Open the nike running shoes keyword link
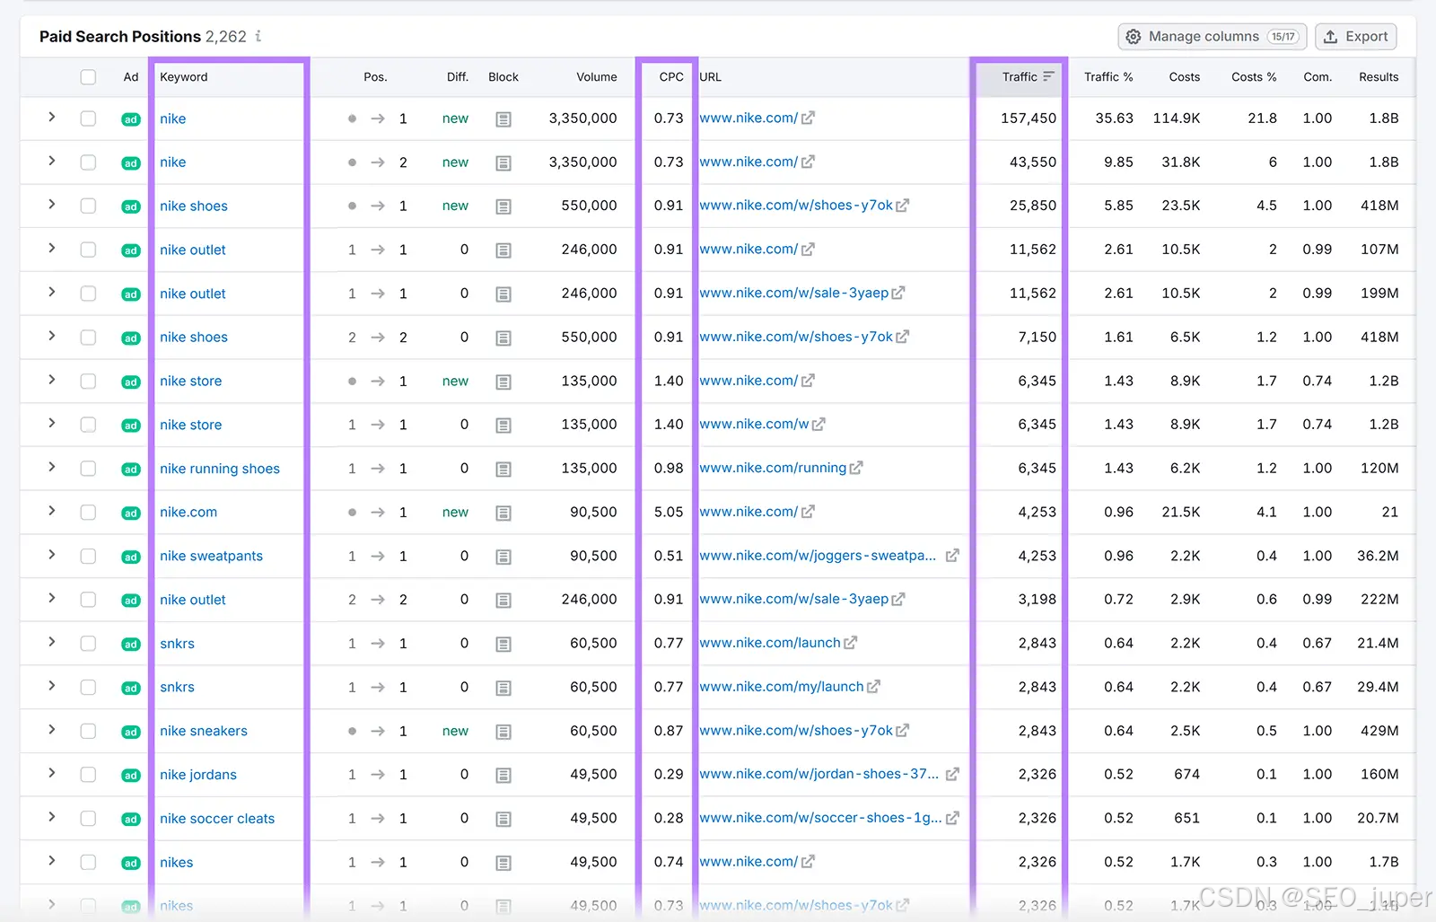Viewport: 1436px width, 922px height. coord(220,469)
